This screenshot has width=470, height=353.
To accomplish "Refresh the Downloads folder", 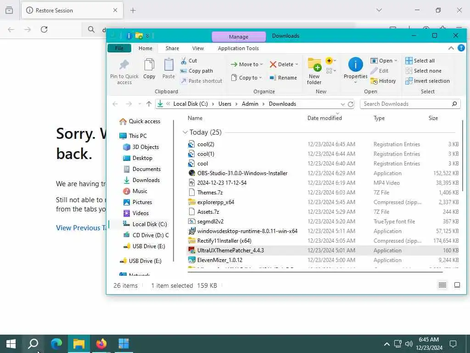I will click(350, 104).
